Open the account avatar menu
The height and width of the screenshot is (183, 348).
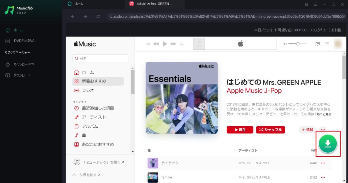pos(338,44)
